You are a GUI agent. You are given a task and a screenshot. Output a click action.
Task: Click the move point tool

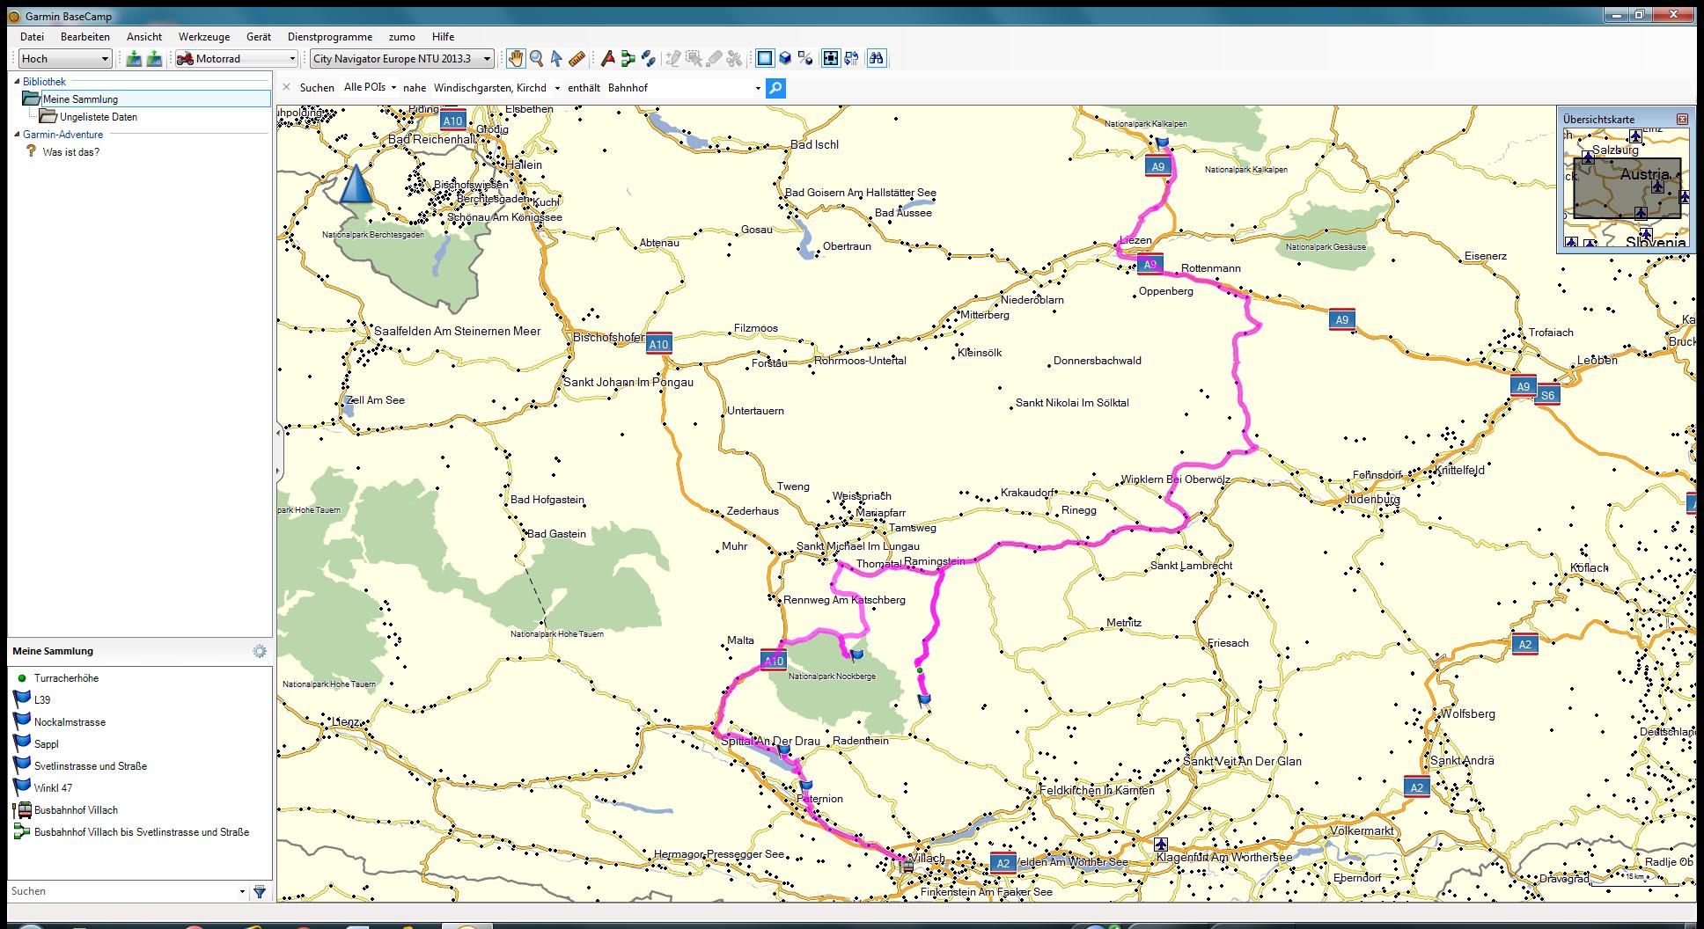694,59
